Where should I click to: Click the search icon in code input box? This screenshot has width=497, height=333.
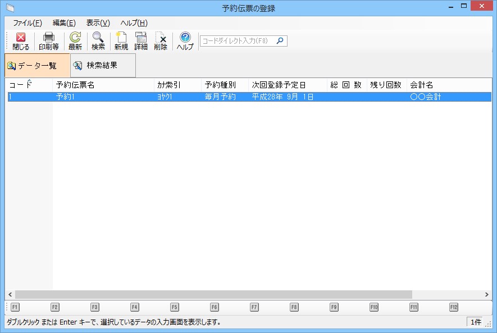pos(281,41)
